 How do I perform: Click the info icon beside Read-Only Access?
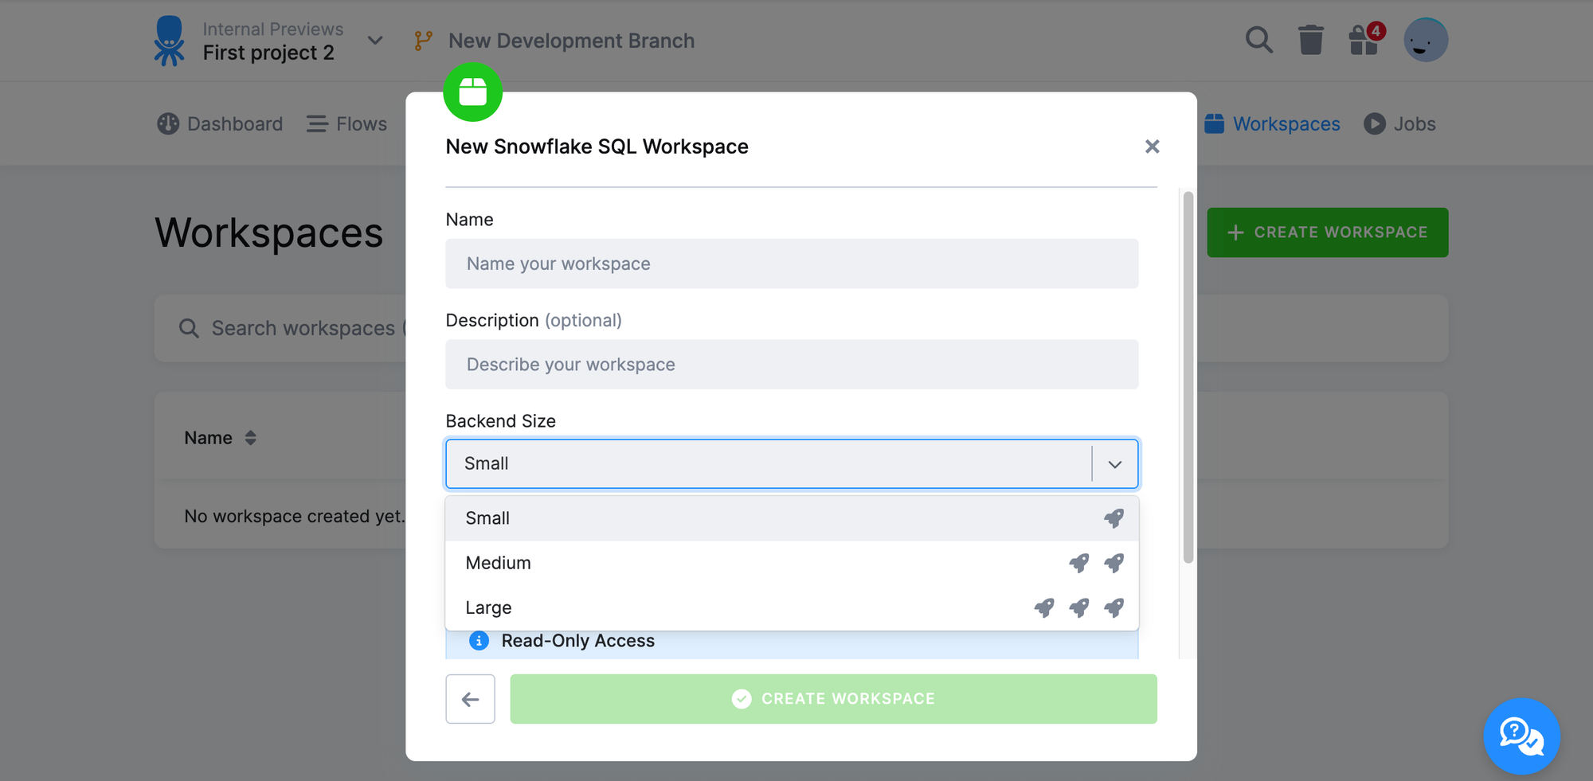[478, 641]
